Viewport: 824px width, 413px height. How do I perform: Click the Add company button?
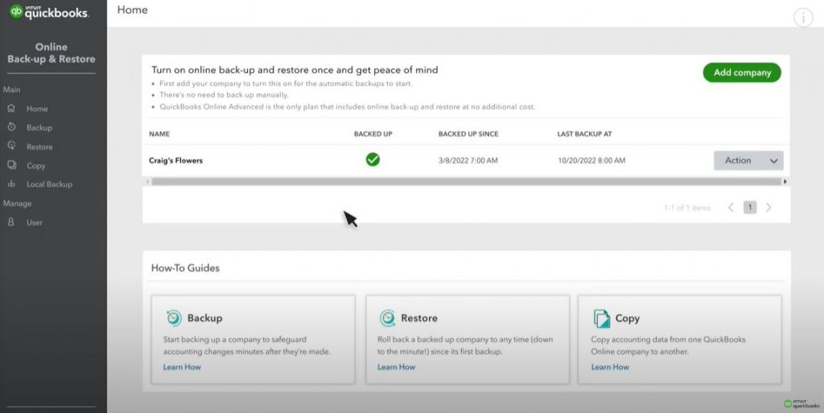pyautogui.click(x=742, y=72)
